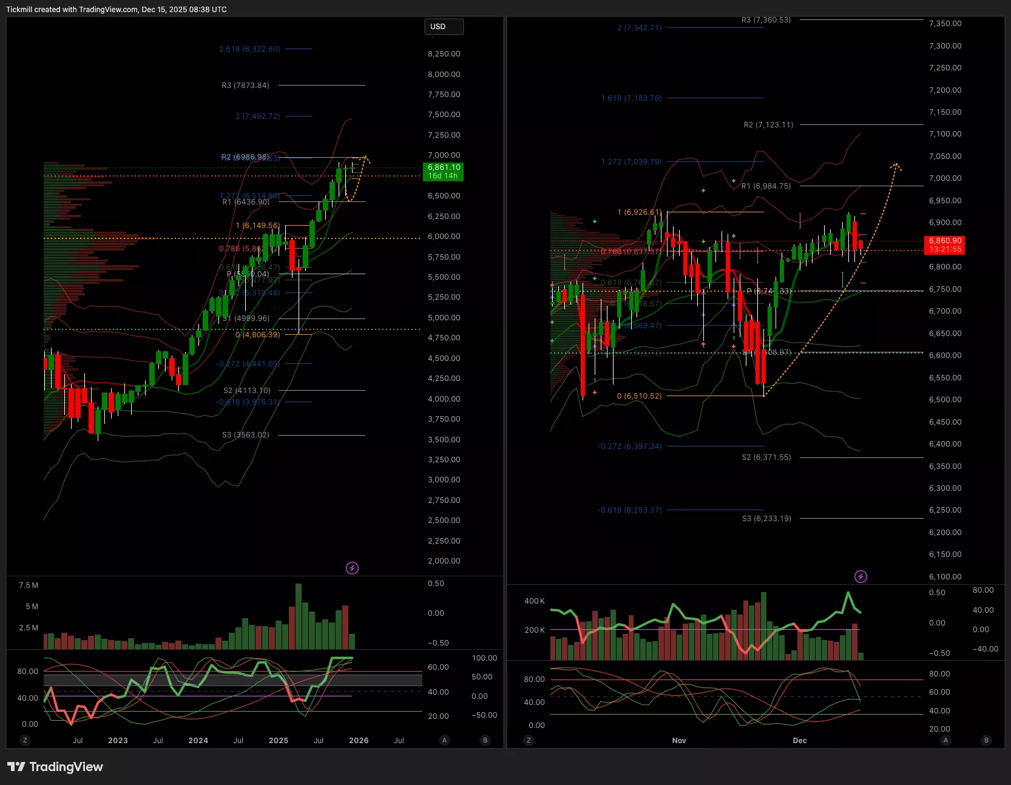
Task: Click the red 6,860.90 price label
Action: tap(944, 245)
